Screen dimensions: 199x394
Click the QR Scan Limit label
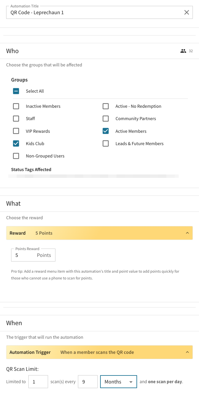coord(22,369)
